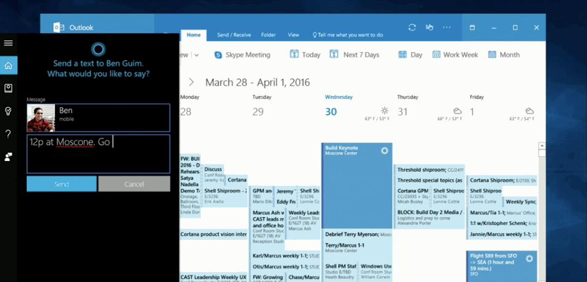Open the Outlook more options ellipsis
This screenshot has width=587, height=282.
click(x=447, y=28)
